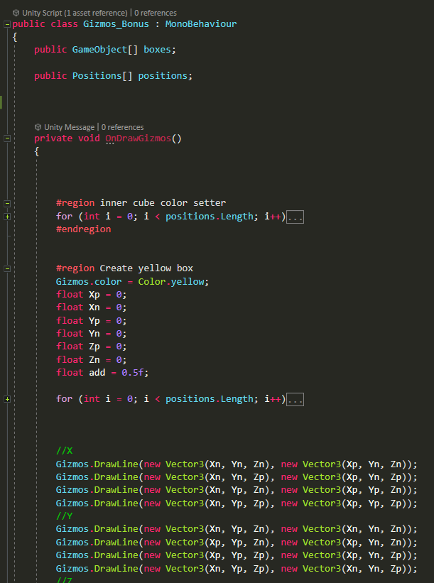Click the //X comment line
This screenshot has height=583, width=434.
(x=64, y=451)
